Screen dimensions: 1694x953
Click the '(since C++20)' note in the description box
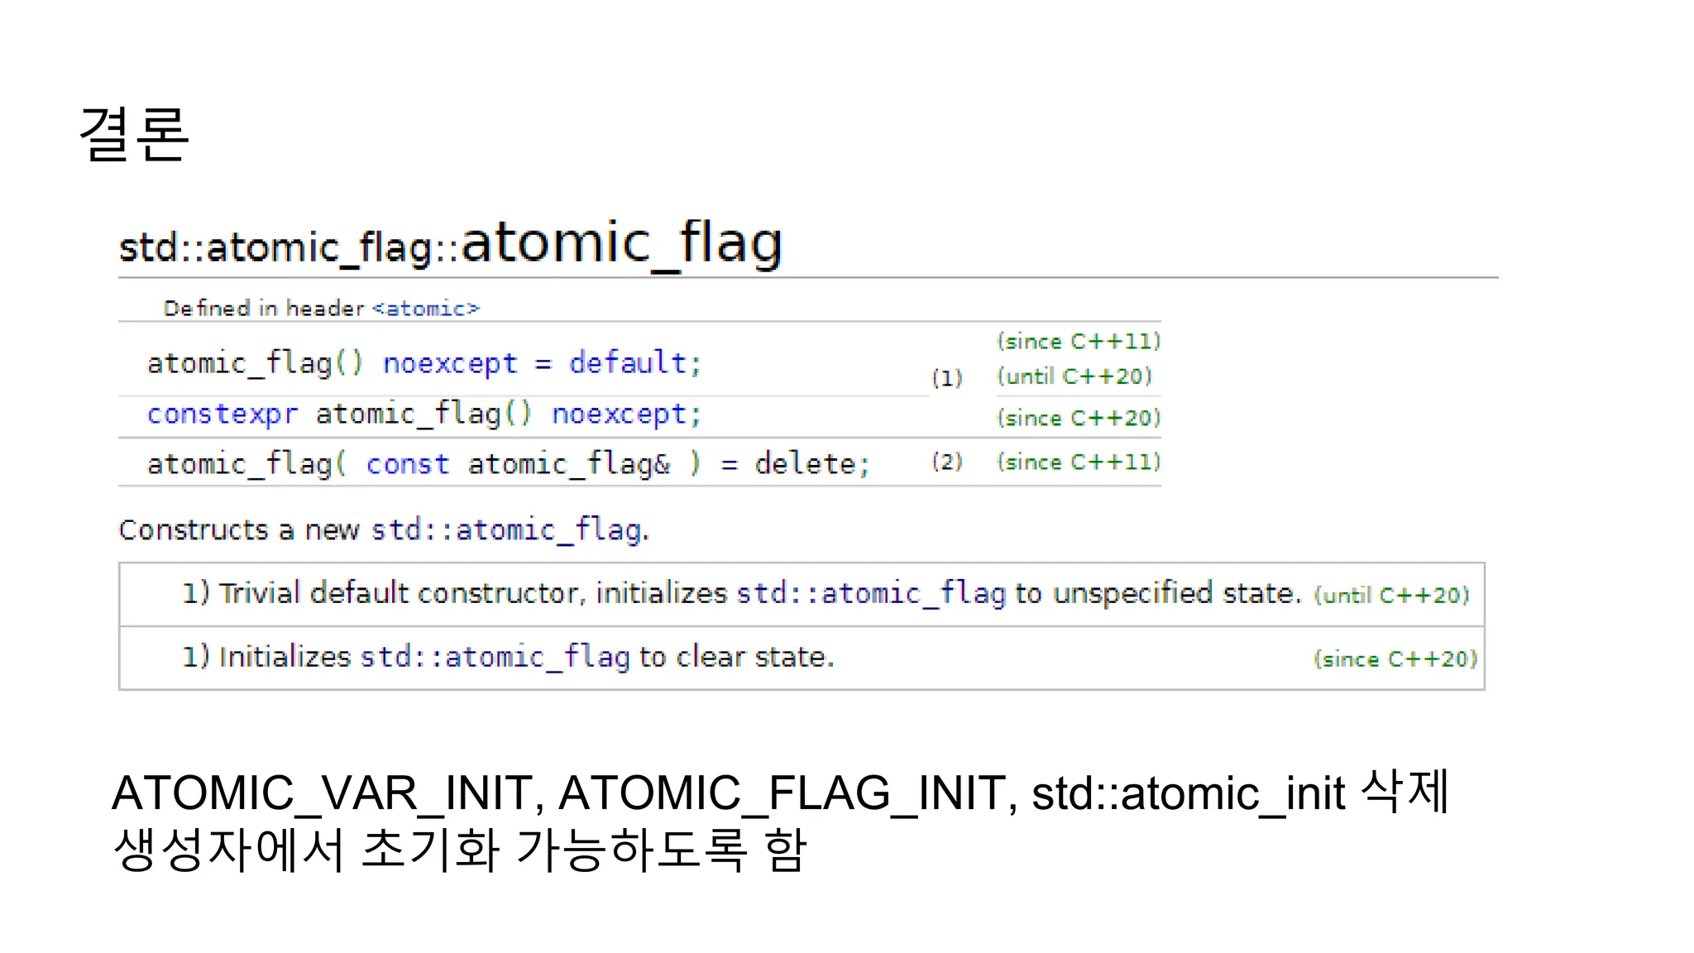click(x=1395, y=659)
